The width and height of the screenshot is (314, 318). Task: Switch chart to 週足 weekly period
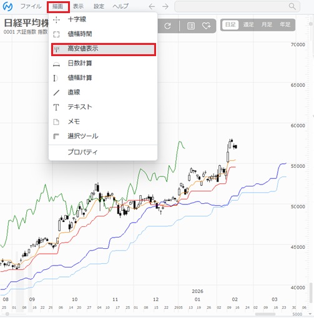(248, 25)
